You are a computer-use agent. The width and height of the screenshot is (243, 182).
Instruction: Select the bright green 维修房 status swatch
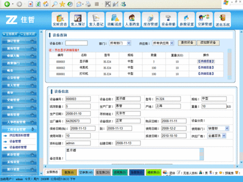[154, 172]
